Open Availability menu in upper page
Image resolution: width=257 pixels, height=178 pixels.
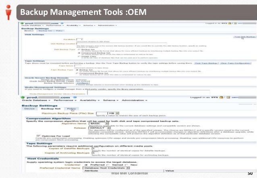[73, 25]
